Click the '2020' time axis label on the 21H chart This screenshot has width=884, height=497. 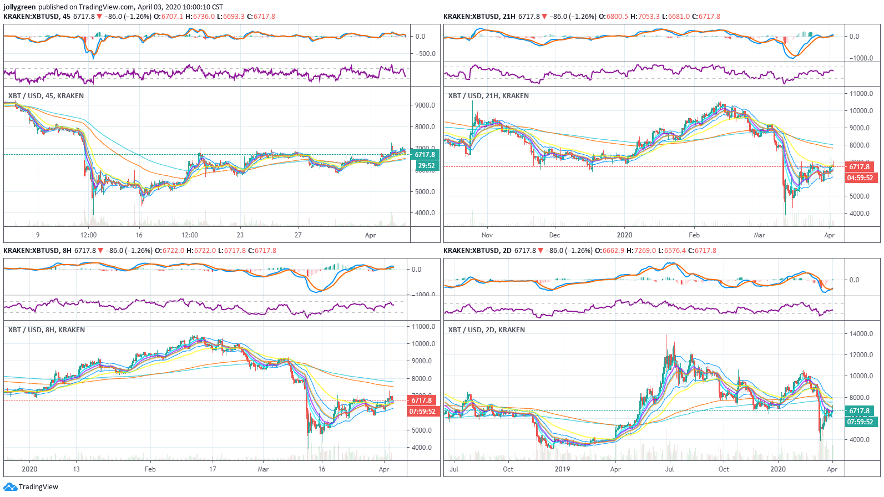click(x=624, y=235)
